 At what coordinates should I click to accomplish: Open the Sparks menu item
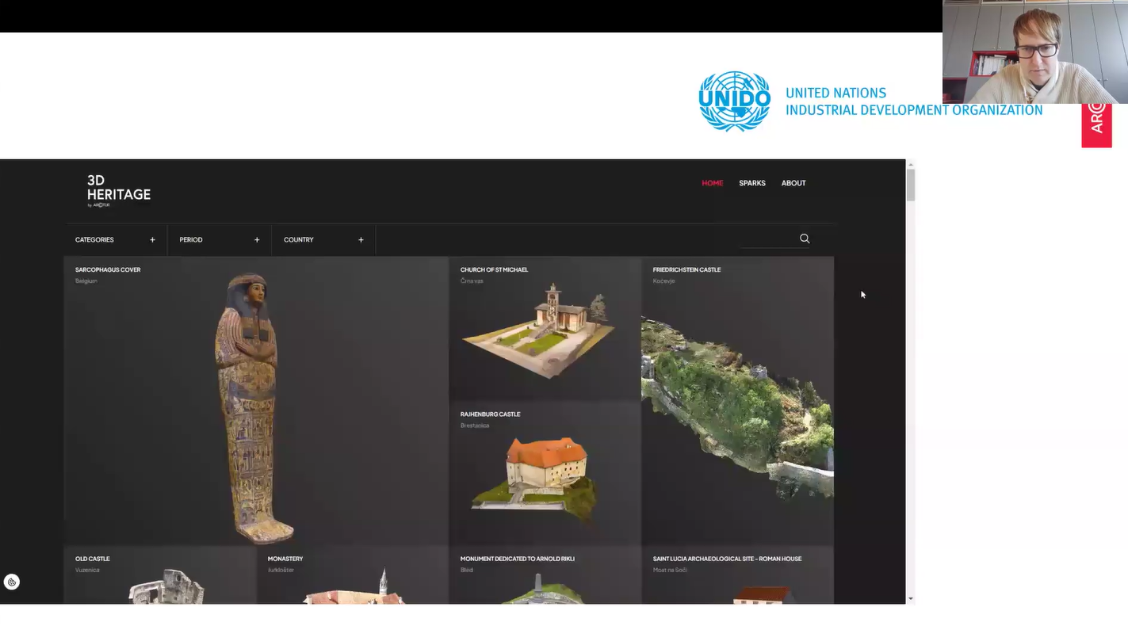751,183
